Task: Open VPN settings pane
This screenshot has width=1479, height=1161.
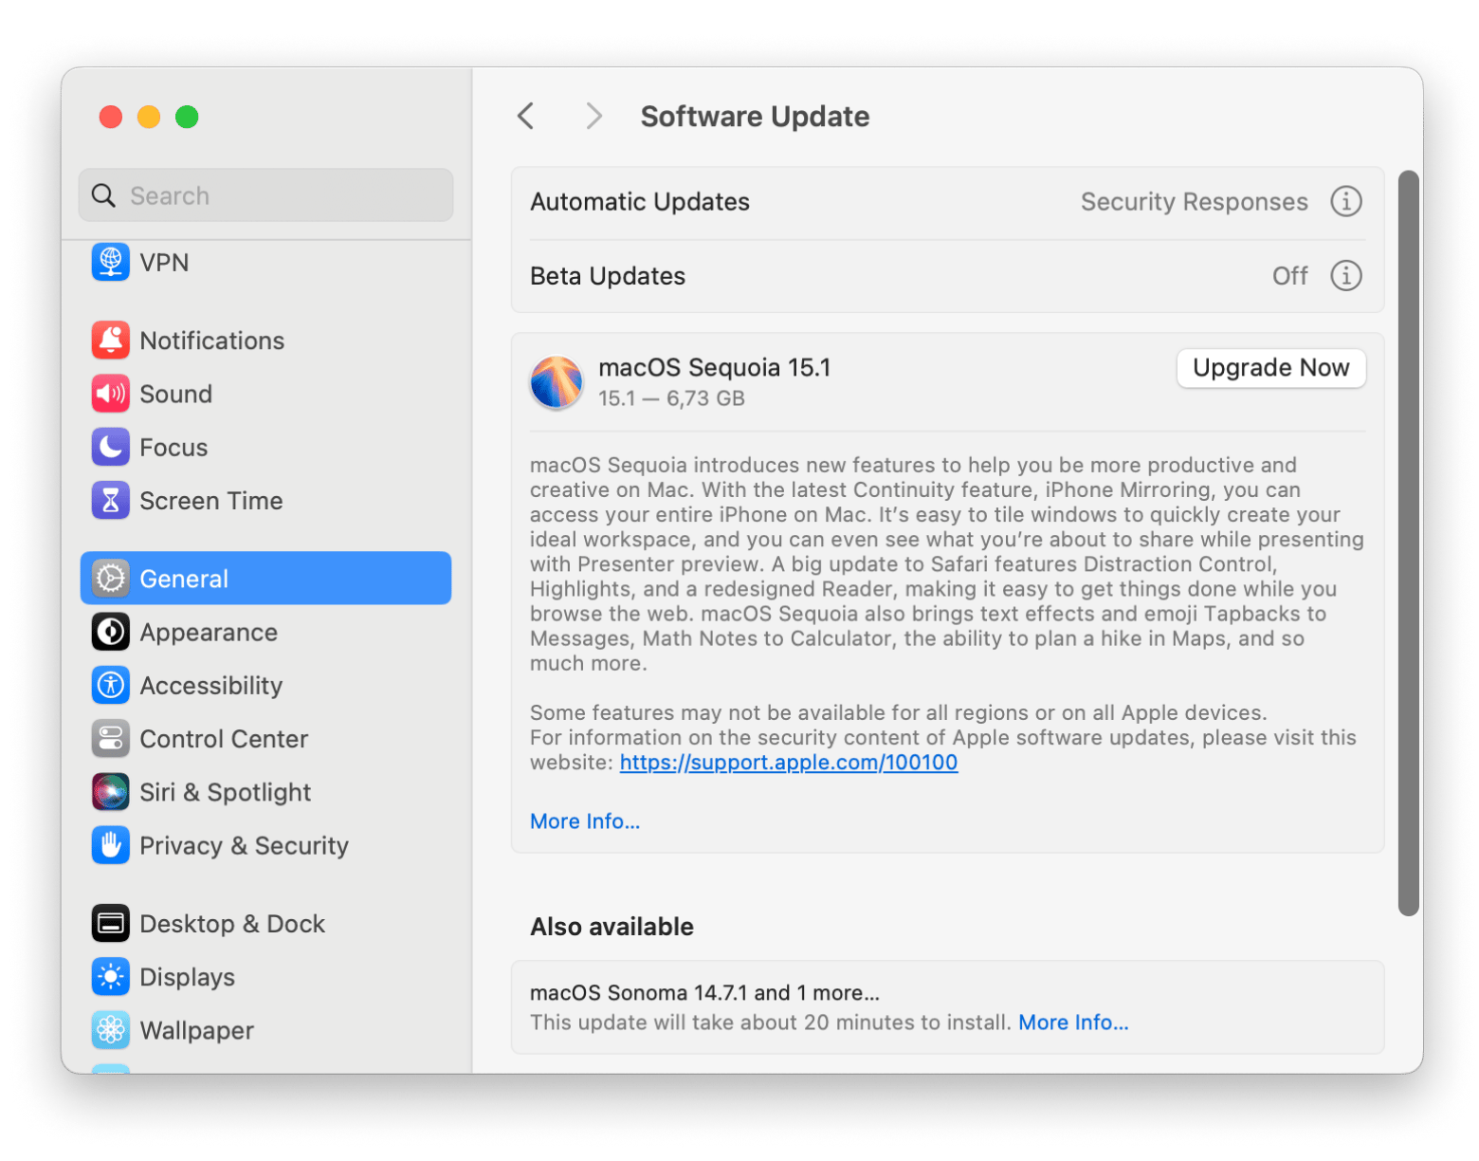Action: pos(265,262)
